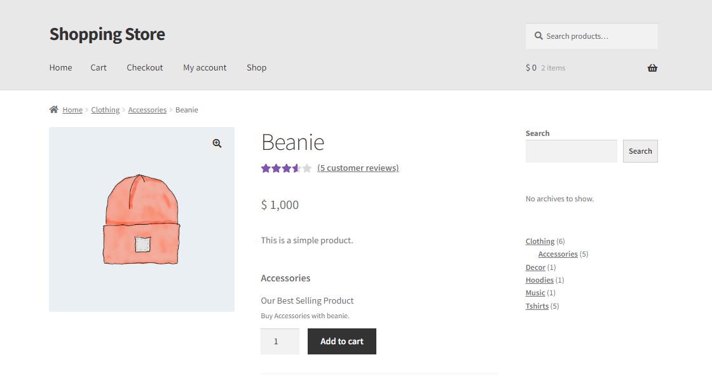Image resolution: width=712 pixels, height=383 pixels.
Task: Open the Hoodies category link
Action: click(x=540, y=280)
